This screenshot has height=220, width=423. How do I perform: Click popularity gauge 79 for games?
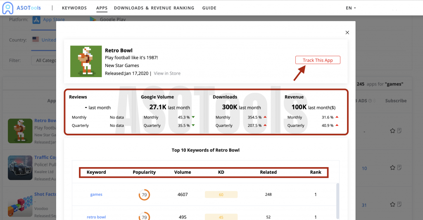144,195
